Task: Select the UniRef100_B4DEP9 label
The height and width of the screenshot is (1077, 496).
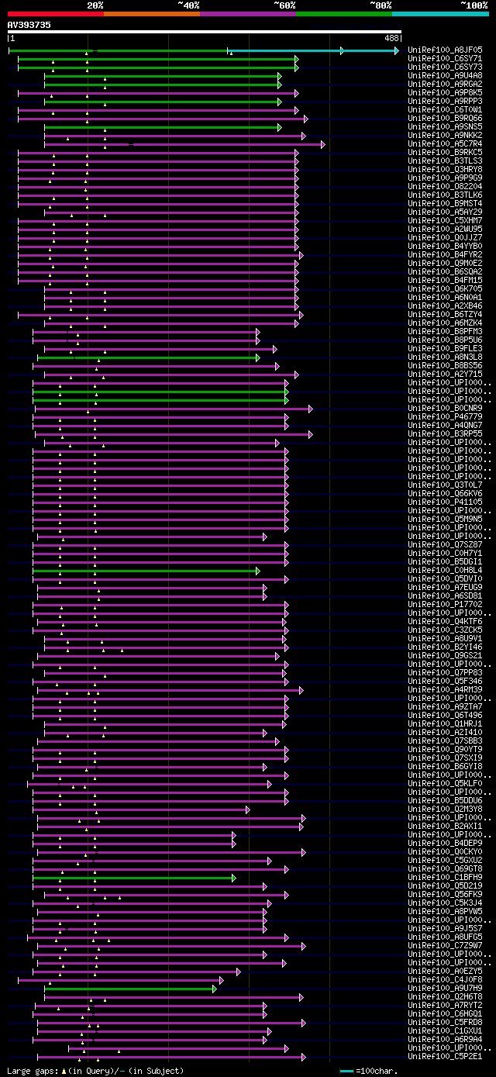Action: point(445,844)
